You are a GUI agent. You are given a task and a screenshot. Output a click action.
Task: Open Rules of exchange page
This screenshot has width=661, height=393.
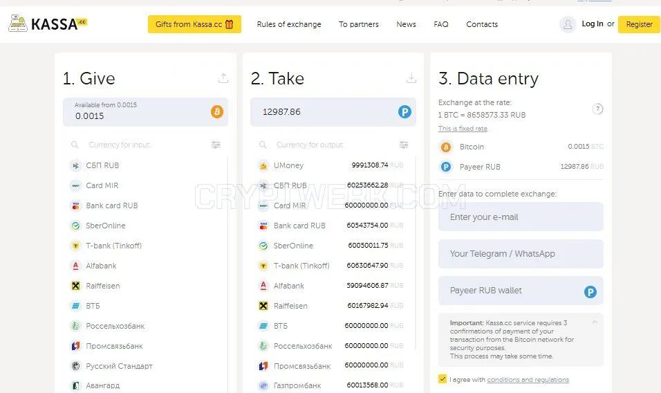click(289, 24)
